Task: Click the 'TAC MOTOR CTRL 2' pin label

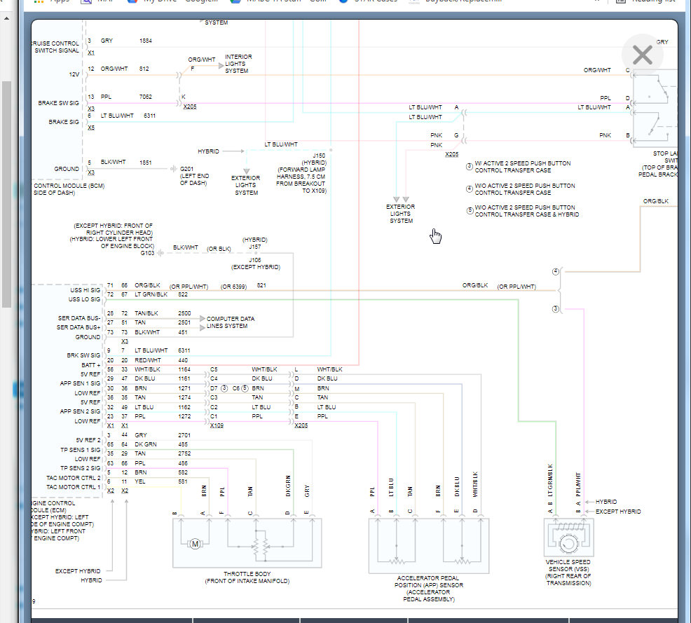Action: click(74, 478)
